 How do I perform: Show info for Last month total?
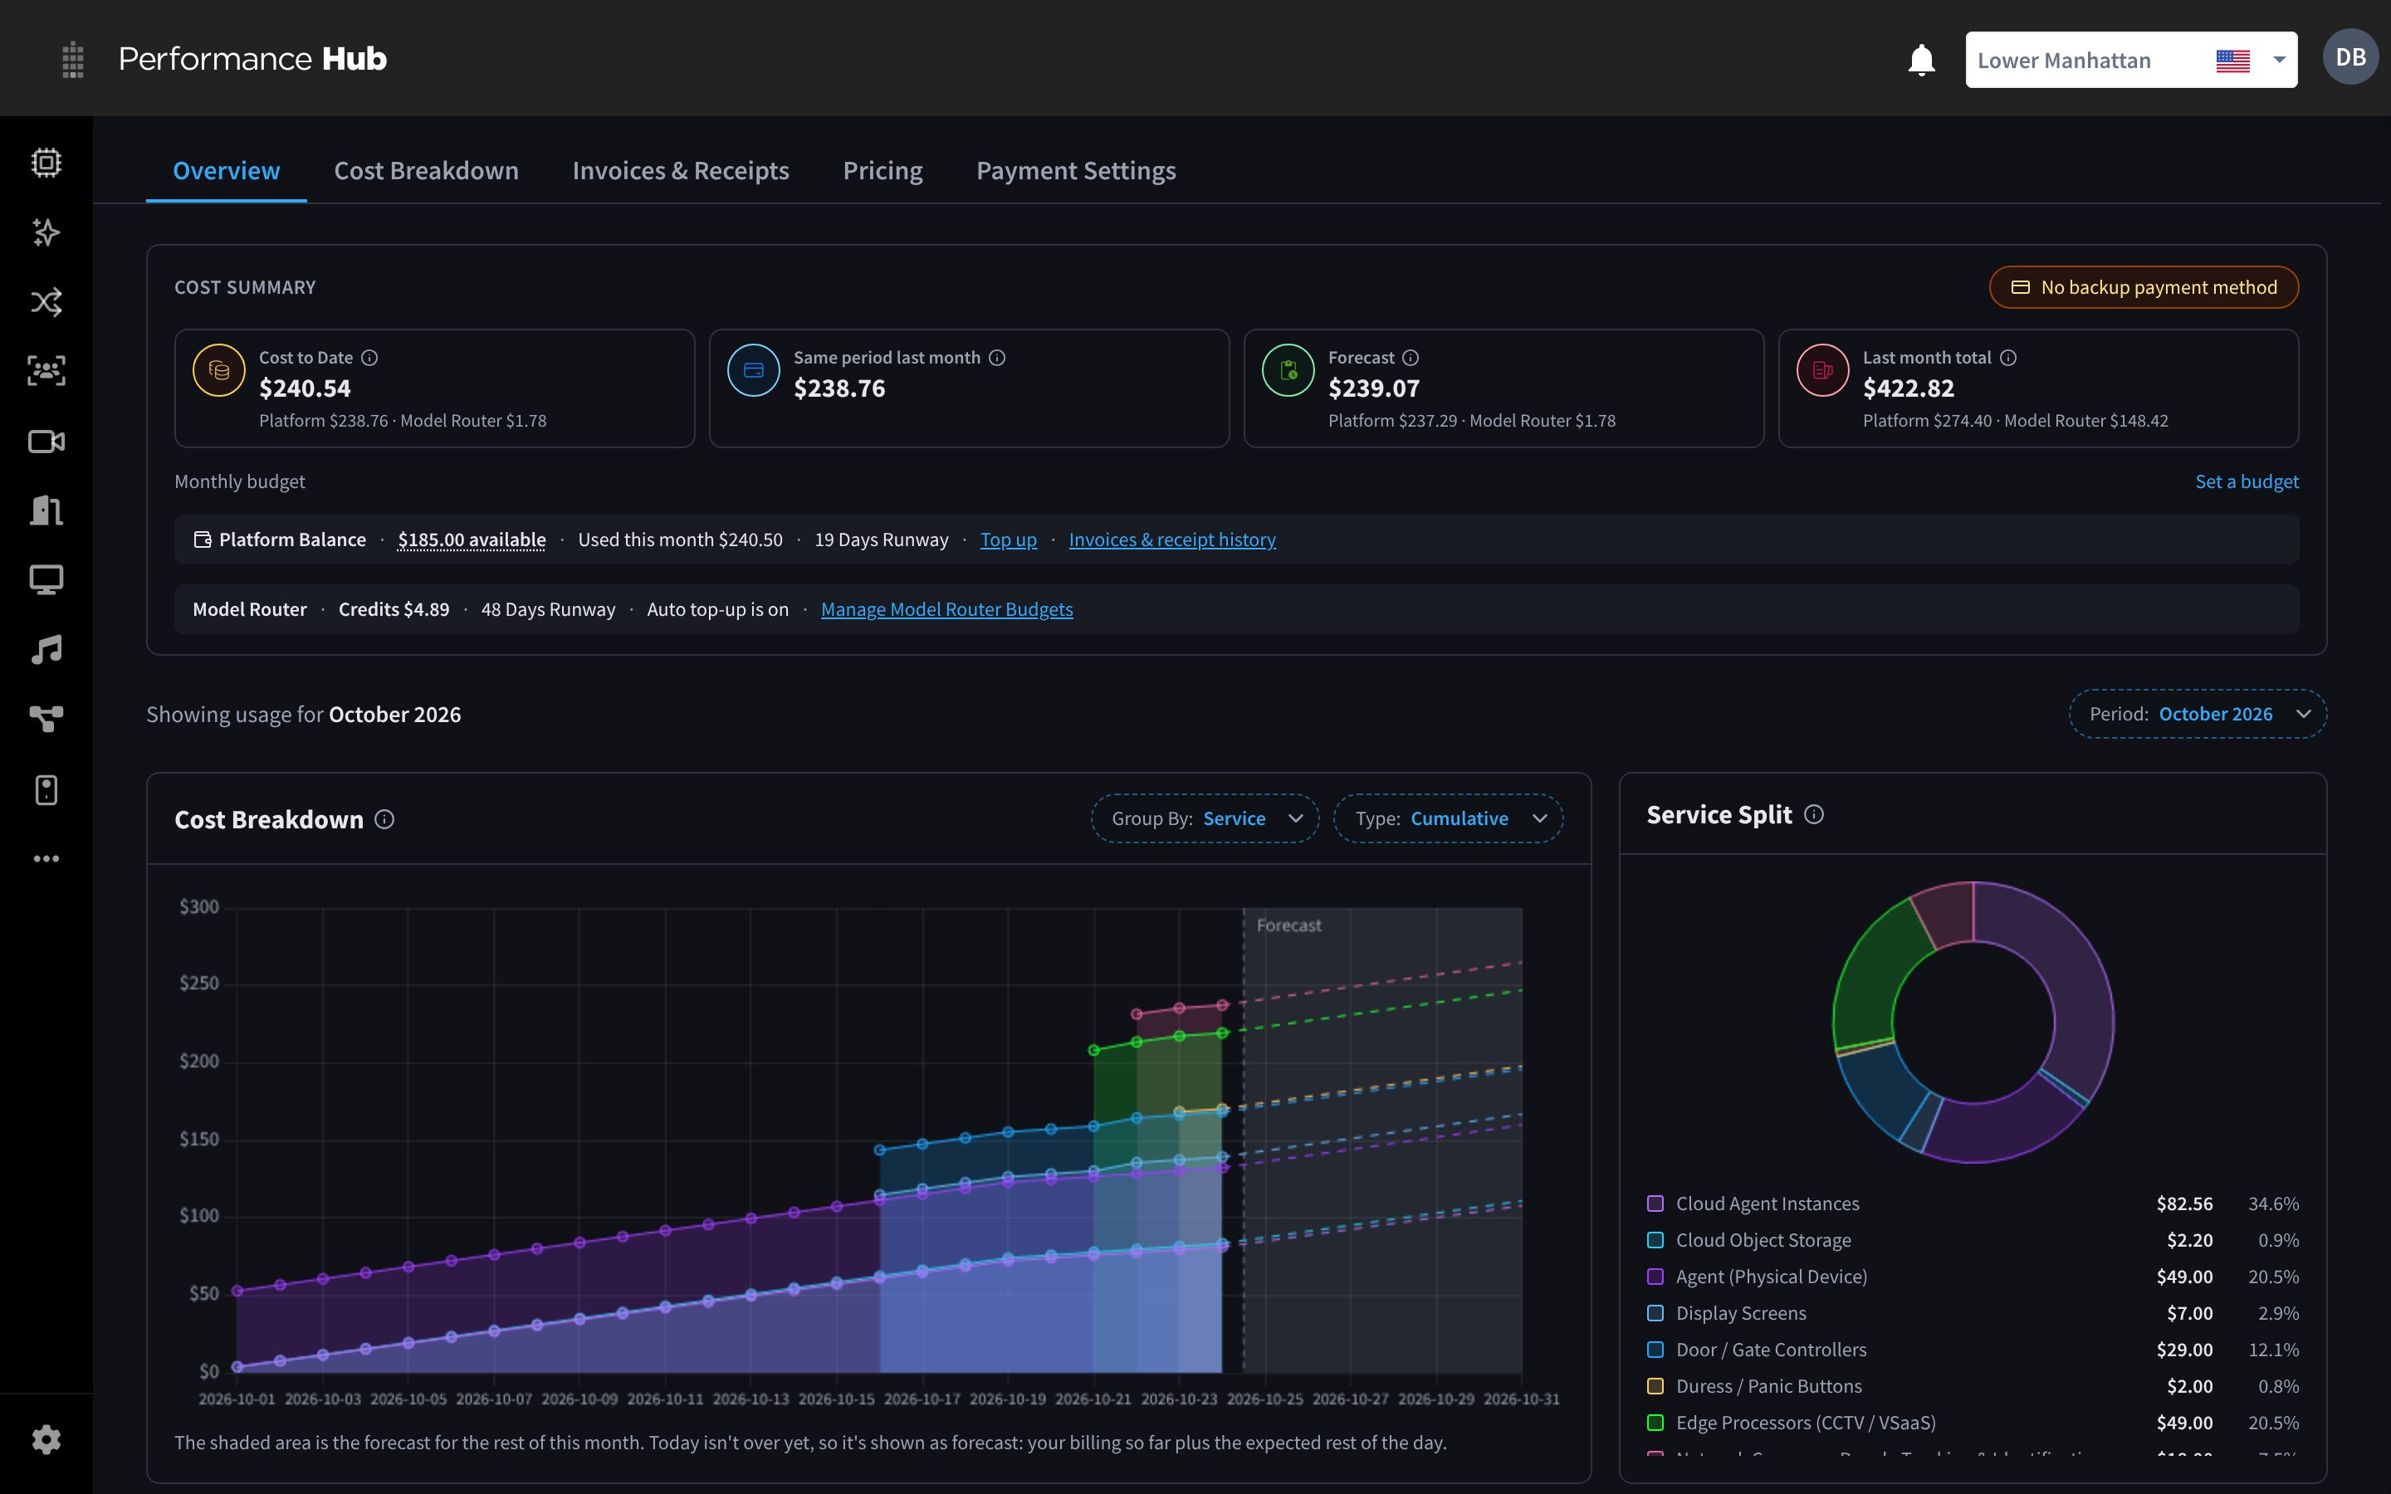point(2007,358)
